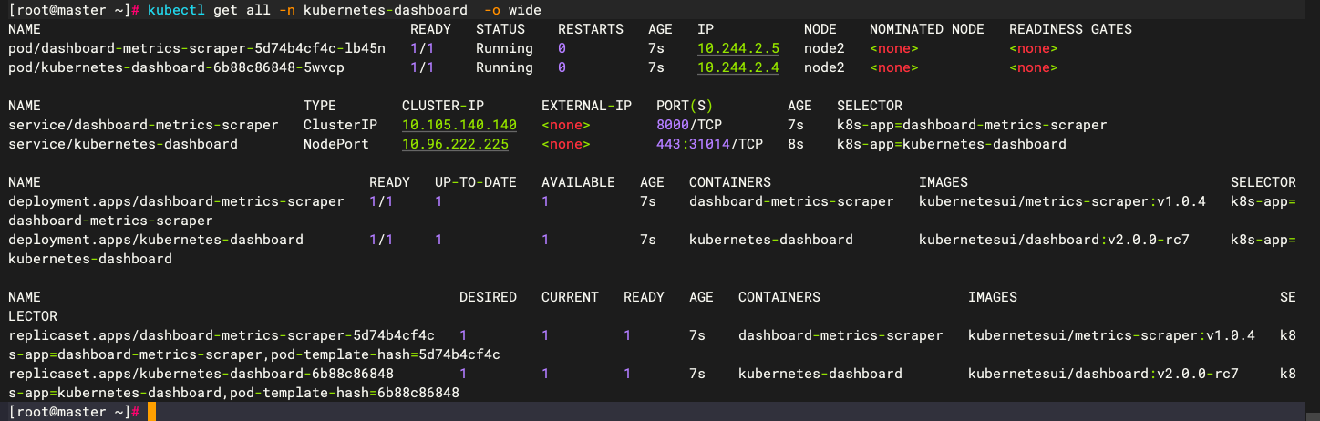This screenshot has height=421, width=1320.
Task: Click the 'kubectl' command word
Action: [x=177, y=10]
